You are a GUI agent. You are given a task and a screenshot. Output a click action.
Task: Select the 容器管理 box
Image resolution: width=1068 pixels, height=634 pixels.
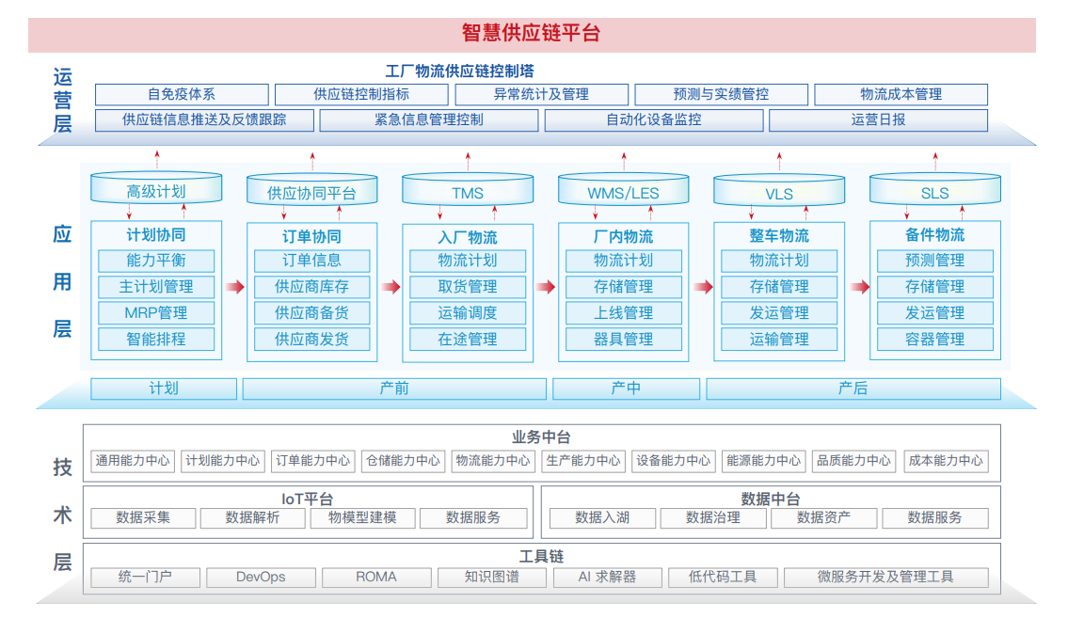click(x=935, y=340)
